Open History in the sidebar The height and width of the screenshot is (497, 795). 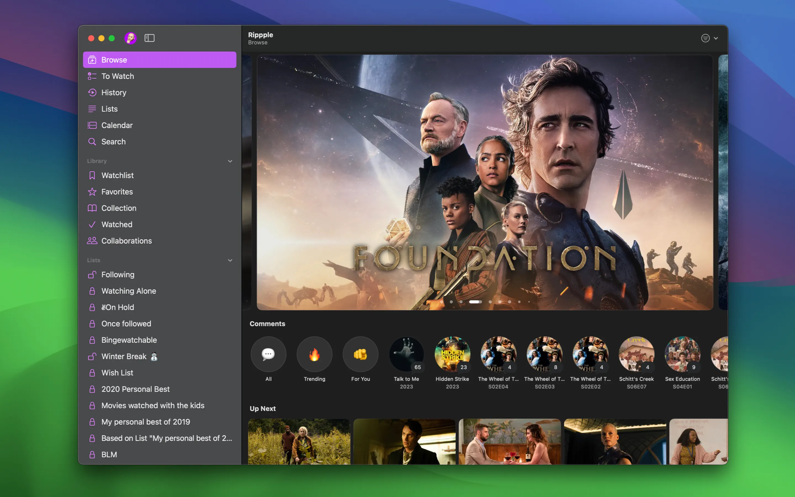point(114,93)
